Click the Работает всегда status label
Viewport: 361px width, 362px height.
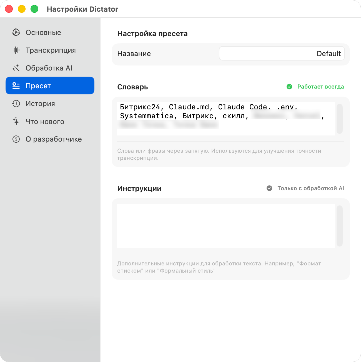(320, 87)
